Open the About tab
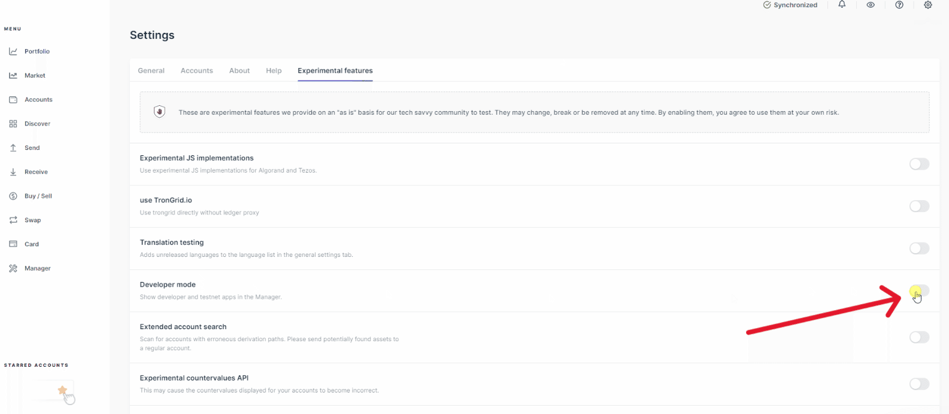 coord(239,70)
